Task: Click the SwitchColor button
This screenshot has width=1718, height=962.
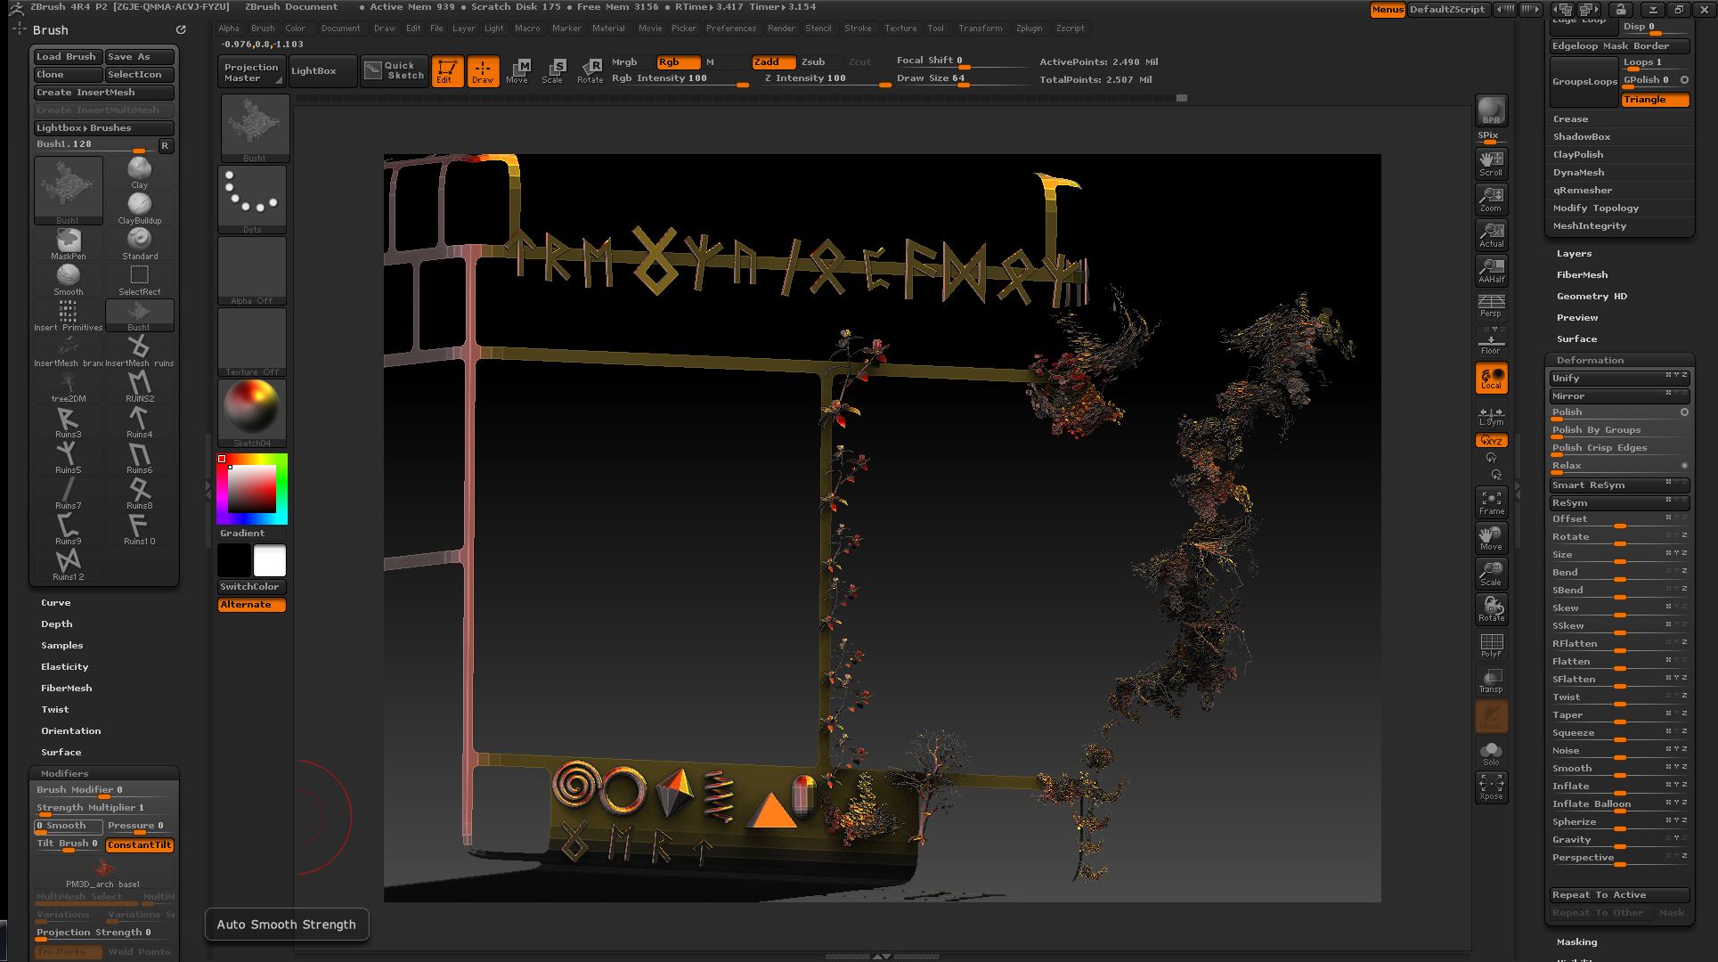Action: pos(252,587)
